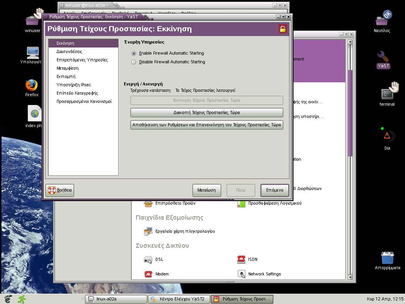Select Disable Firewall Automatic Starting
The width and height of the screenshot is (405, 304).
point(134,62)
